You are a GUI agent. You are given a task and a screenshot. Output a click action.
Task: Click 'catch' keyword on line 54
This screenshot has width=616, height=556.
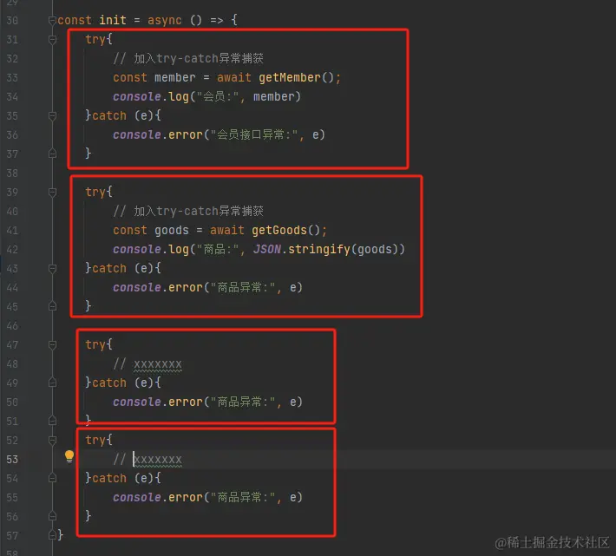click(x=109, y=478)
